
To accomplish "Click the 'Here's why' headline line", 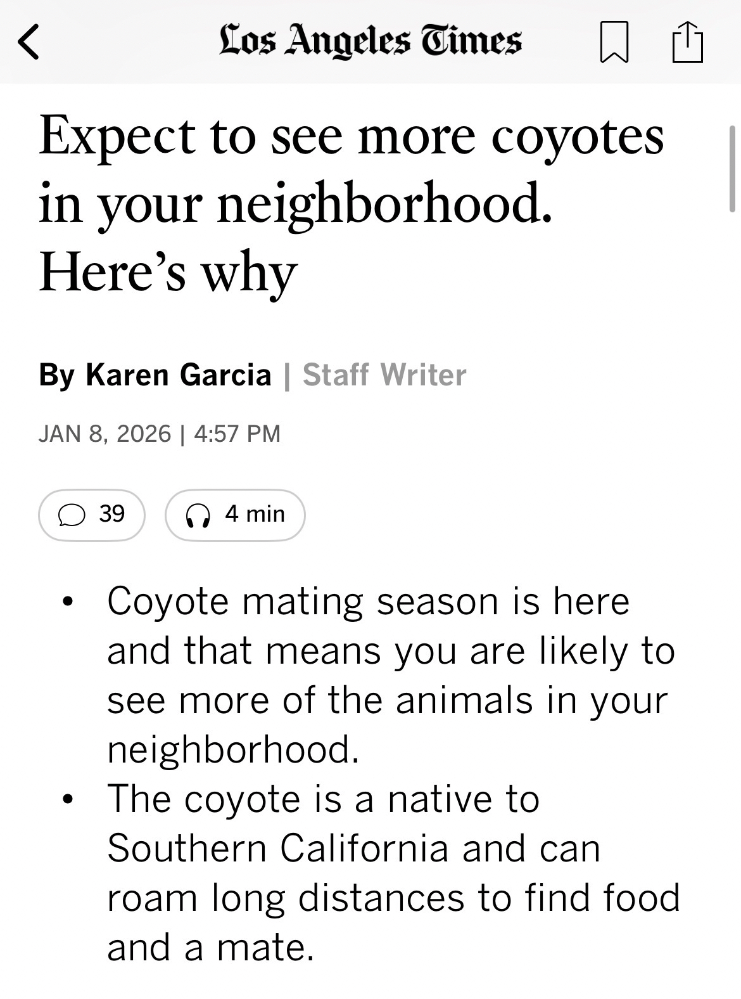I will point(168,273).
